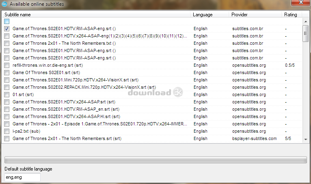Click the app icon in the title bar
The height and width of the screenshot is (184, 311).
click(4, 4)
